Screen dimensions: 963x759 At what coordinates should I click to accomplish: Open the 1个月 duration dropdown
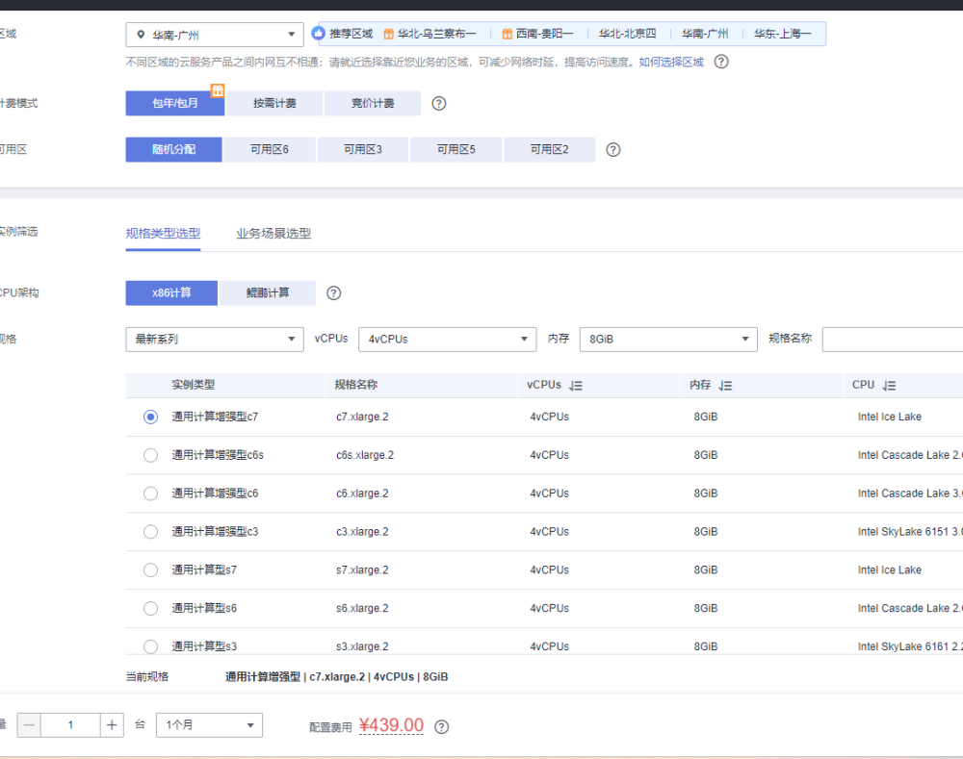tap(210, 725)
